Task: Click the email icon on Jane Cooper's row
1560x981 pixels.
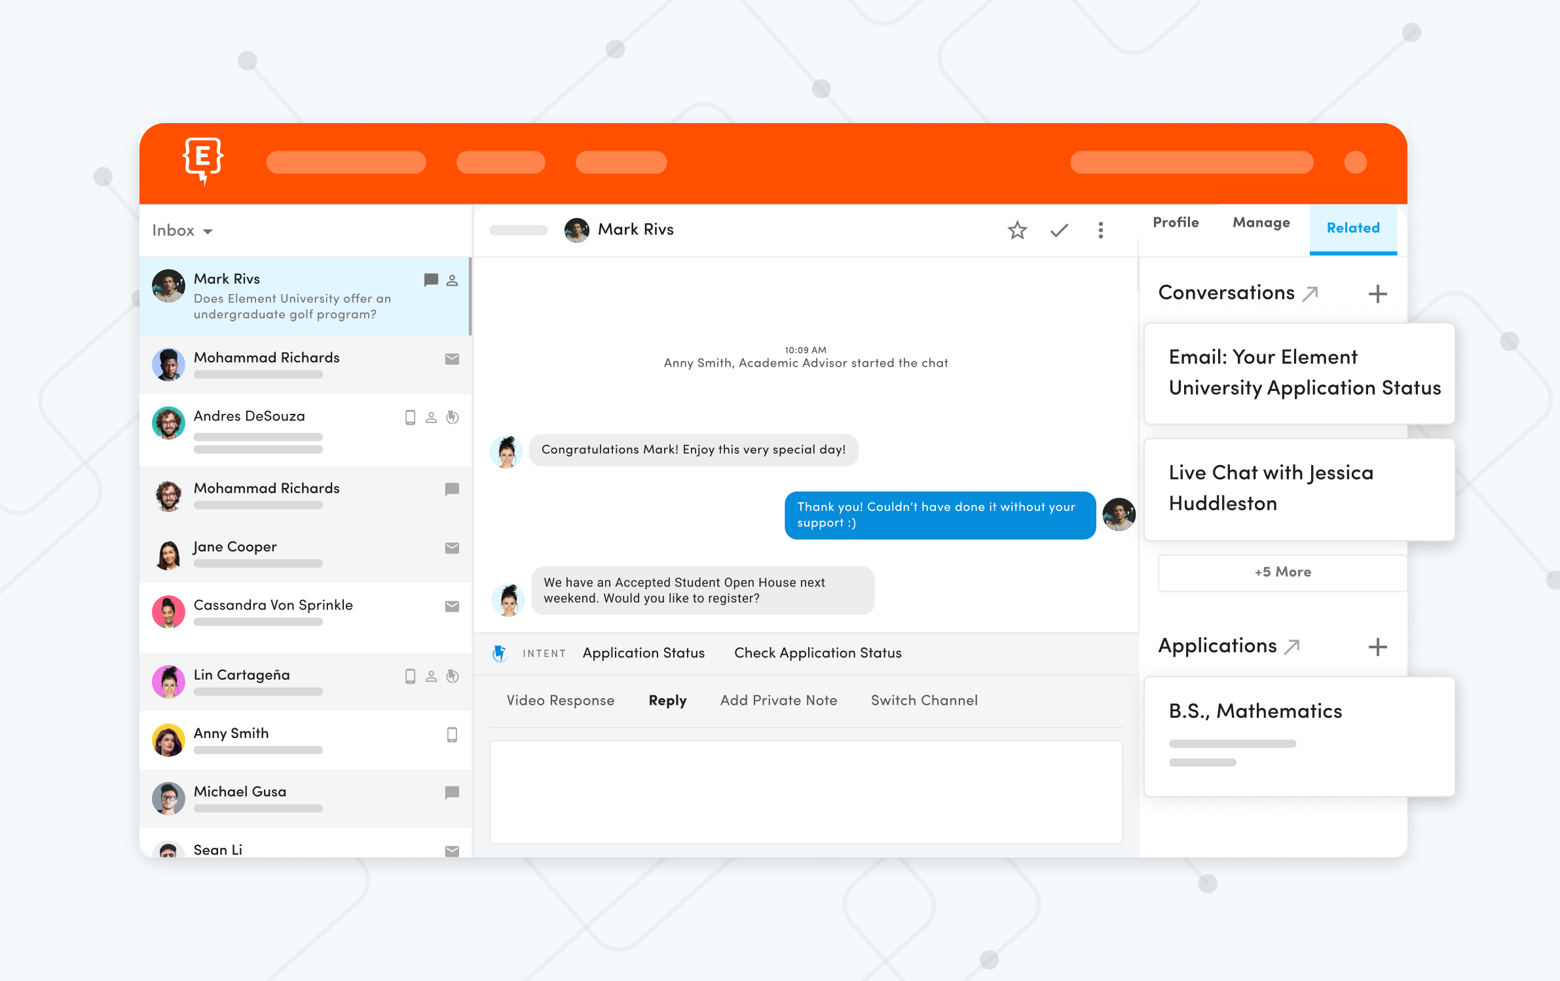Action: pos(452,548)
